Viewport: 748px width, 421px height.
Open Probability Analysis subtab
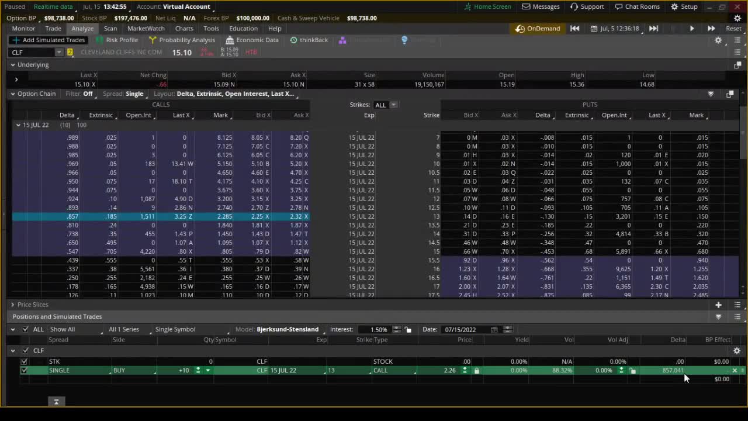182,40
